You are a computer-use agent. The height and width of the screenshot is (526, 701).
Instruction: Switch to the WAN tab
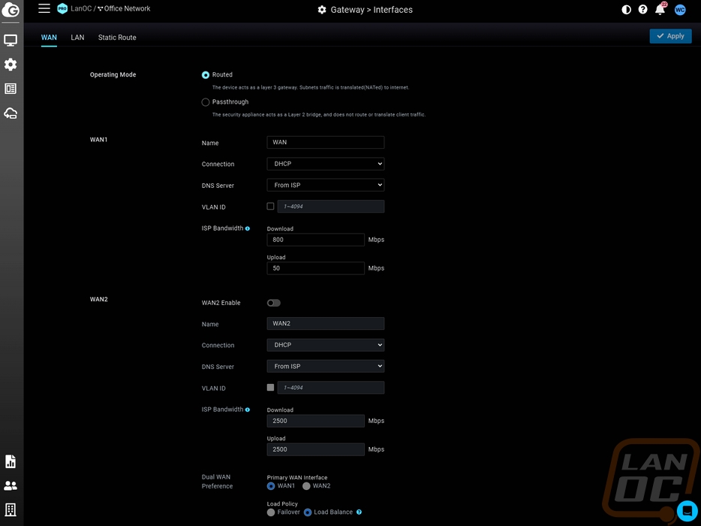[x=49, y=38]
